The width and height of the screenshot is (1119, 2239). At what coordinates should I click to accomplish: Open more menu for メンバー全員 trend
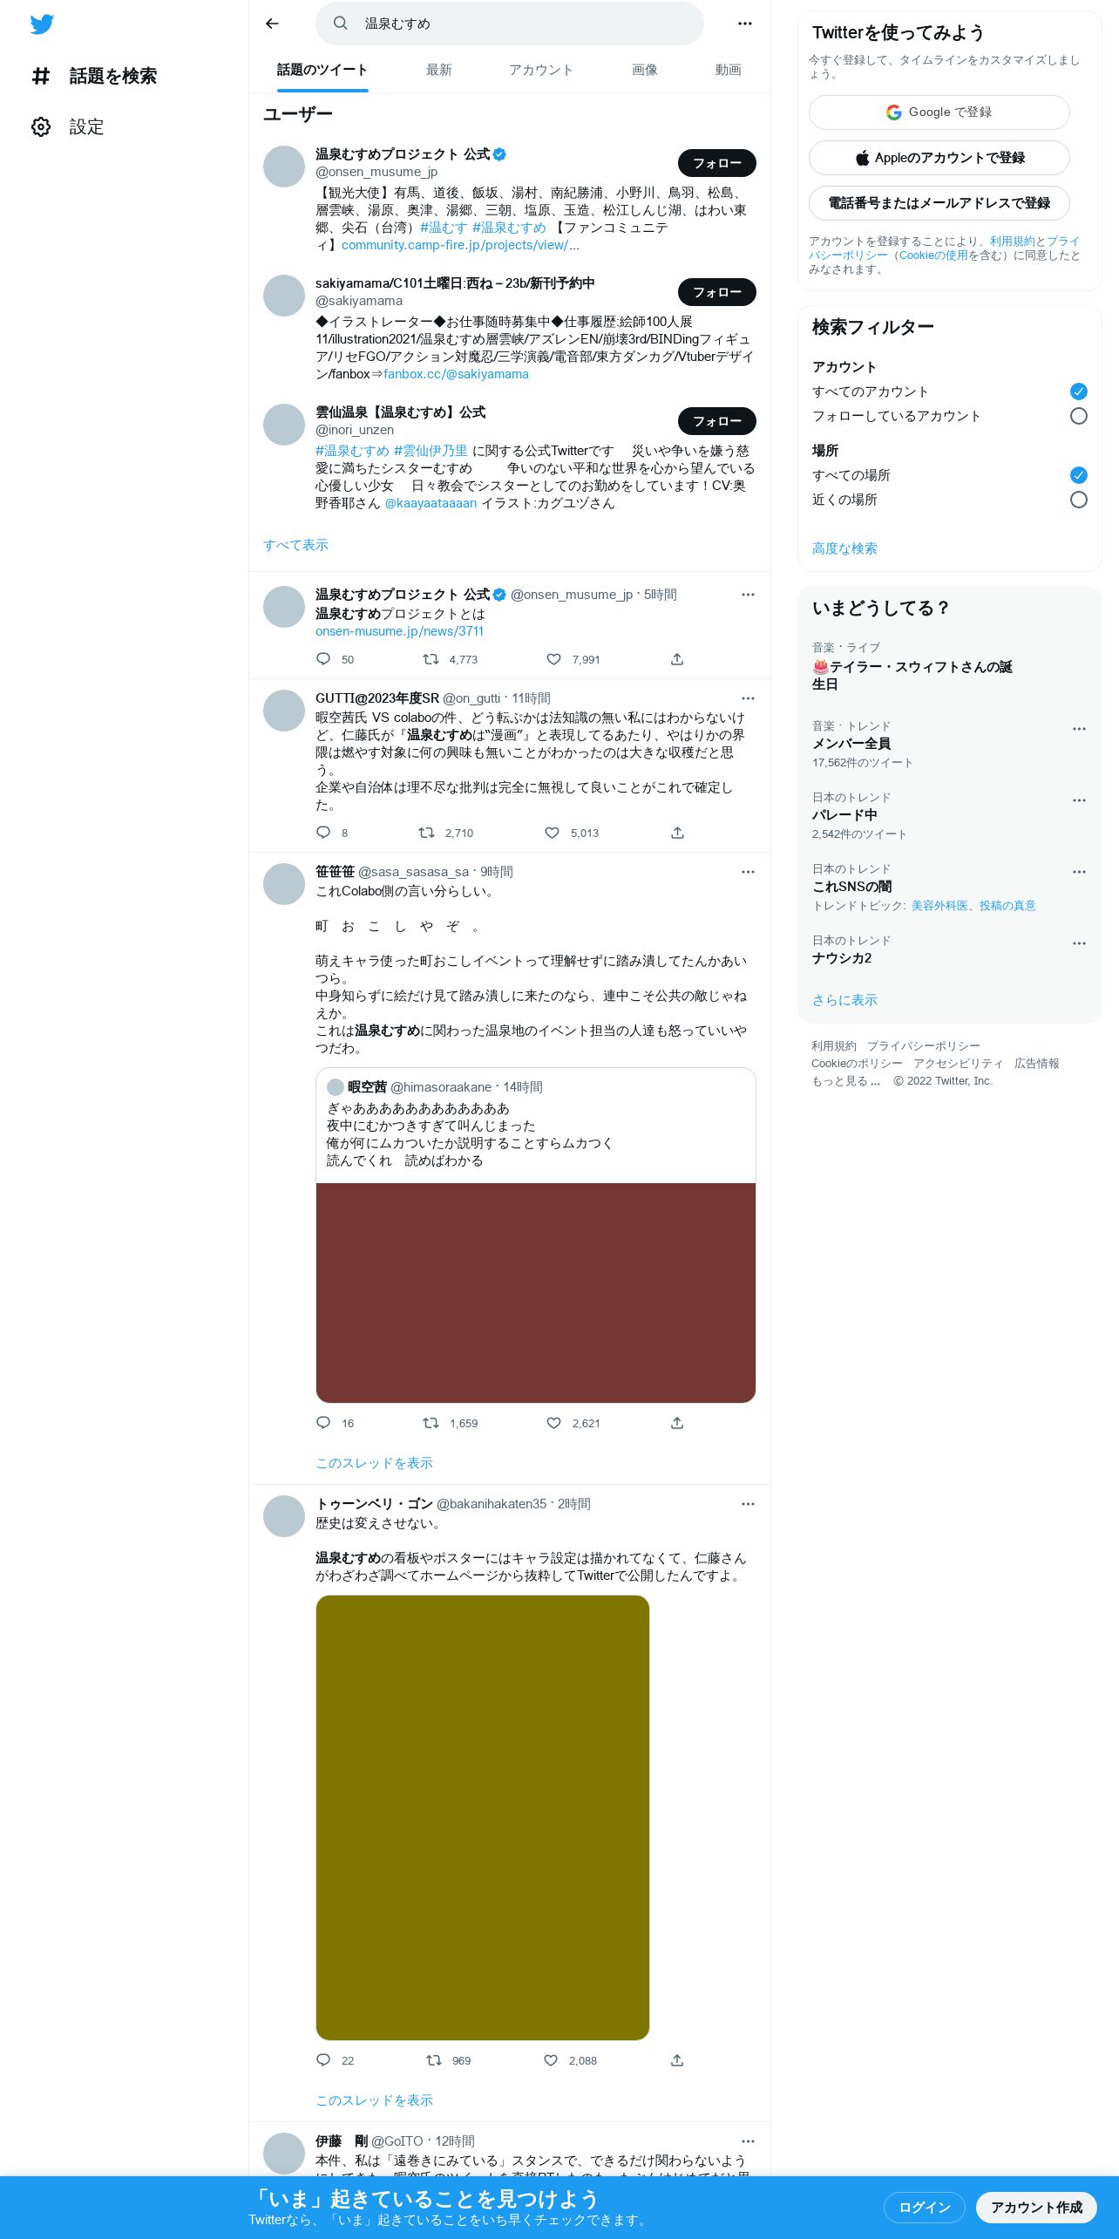point(1079,729)
